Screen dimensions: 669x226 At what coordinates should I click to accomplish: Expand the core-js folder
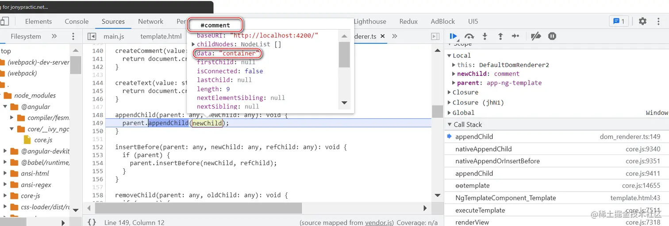pos(5,196)
